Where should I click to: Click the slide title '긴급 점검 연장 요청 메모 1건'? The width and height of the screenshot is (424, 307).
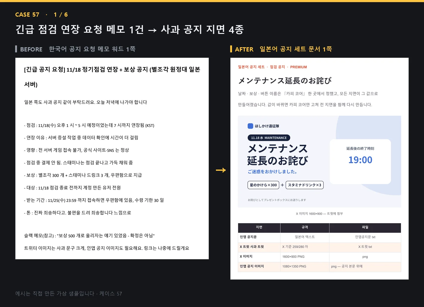coord(80,29)
